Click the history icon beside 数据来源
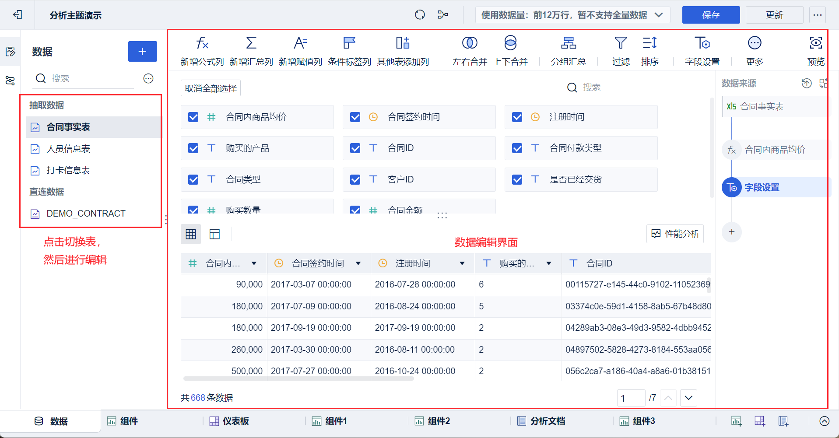 click(807, 83)
